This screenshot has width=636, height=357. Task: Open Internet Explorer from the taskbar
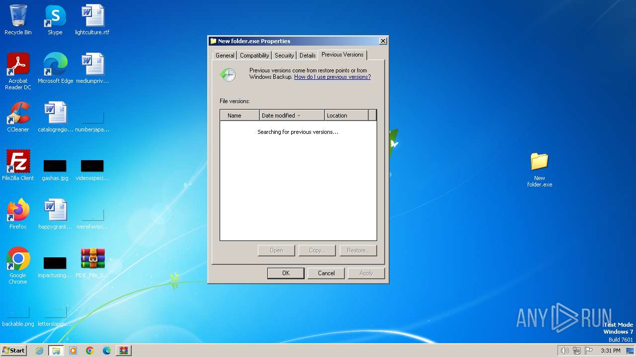point(39,351)
